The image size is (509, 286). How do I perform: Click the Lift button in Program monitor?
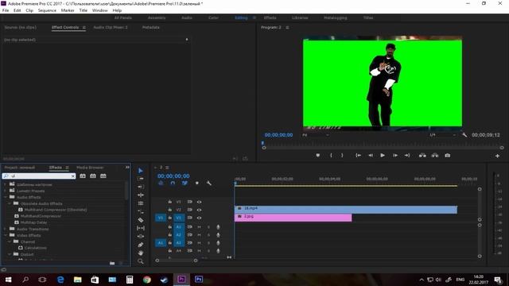[x=422, y=156]
